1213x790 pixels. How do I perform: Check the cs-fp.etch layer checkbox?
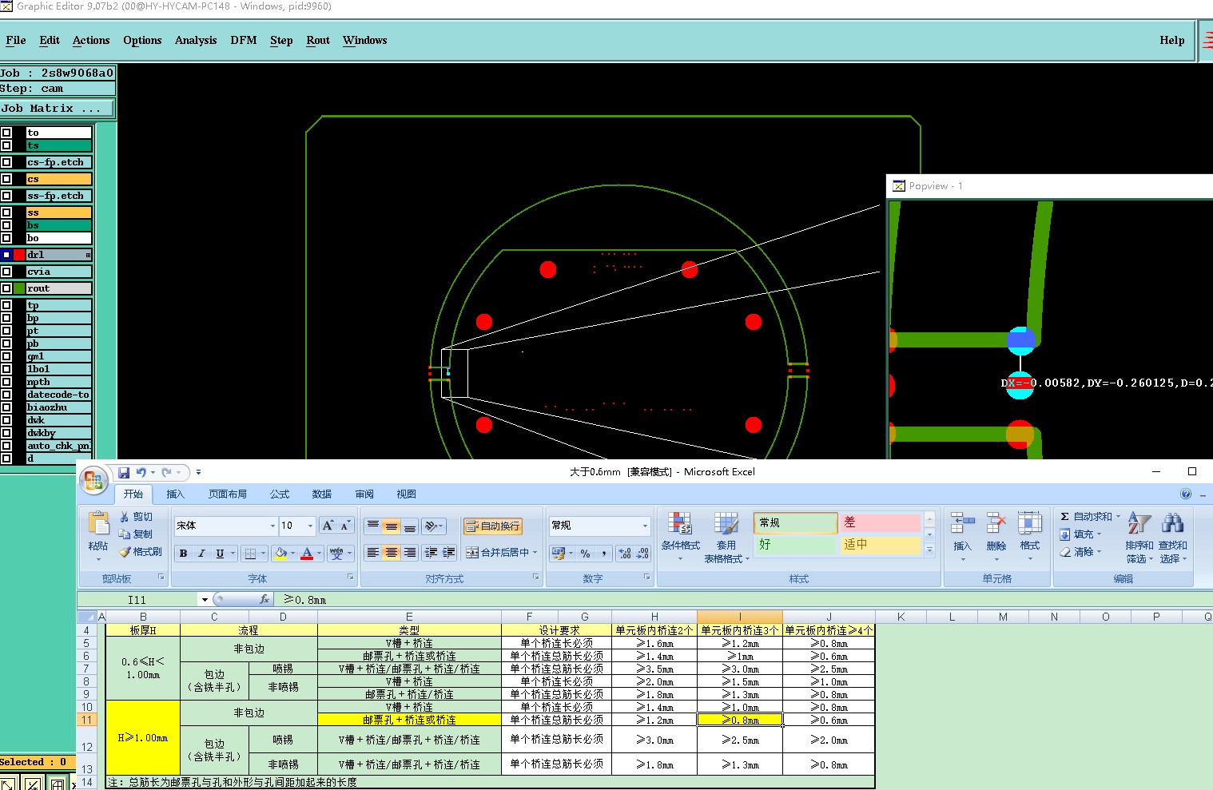point(6,162)
